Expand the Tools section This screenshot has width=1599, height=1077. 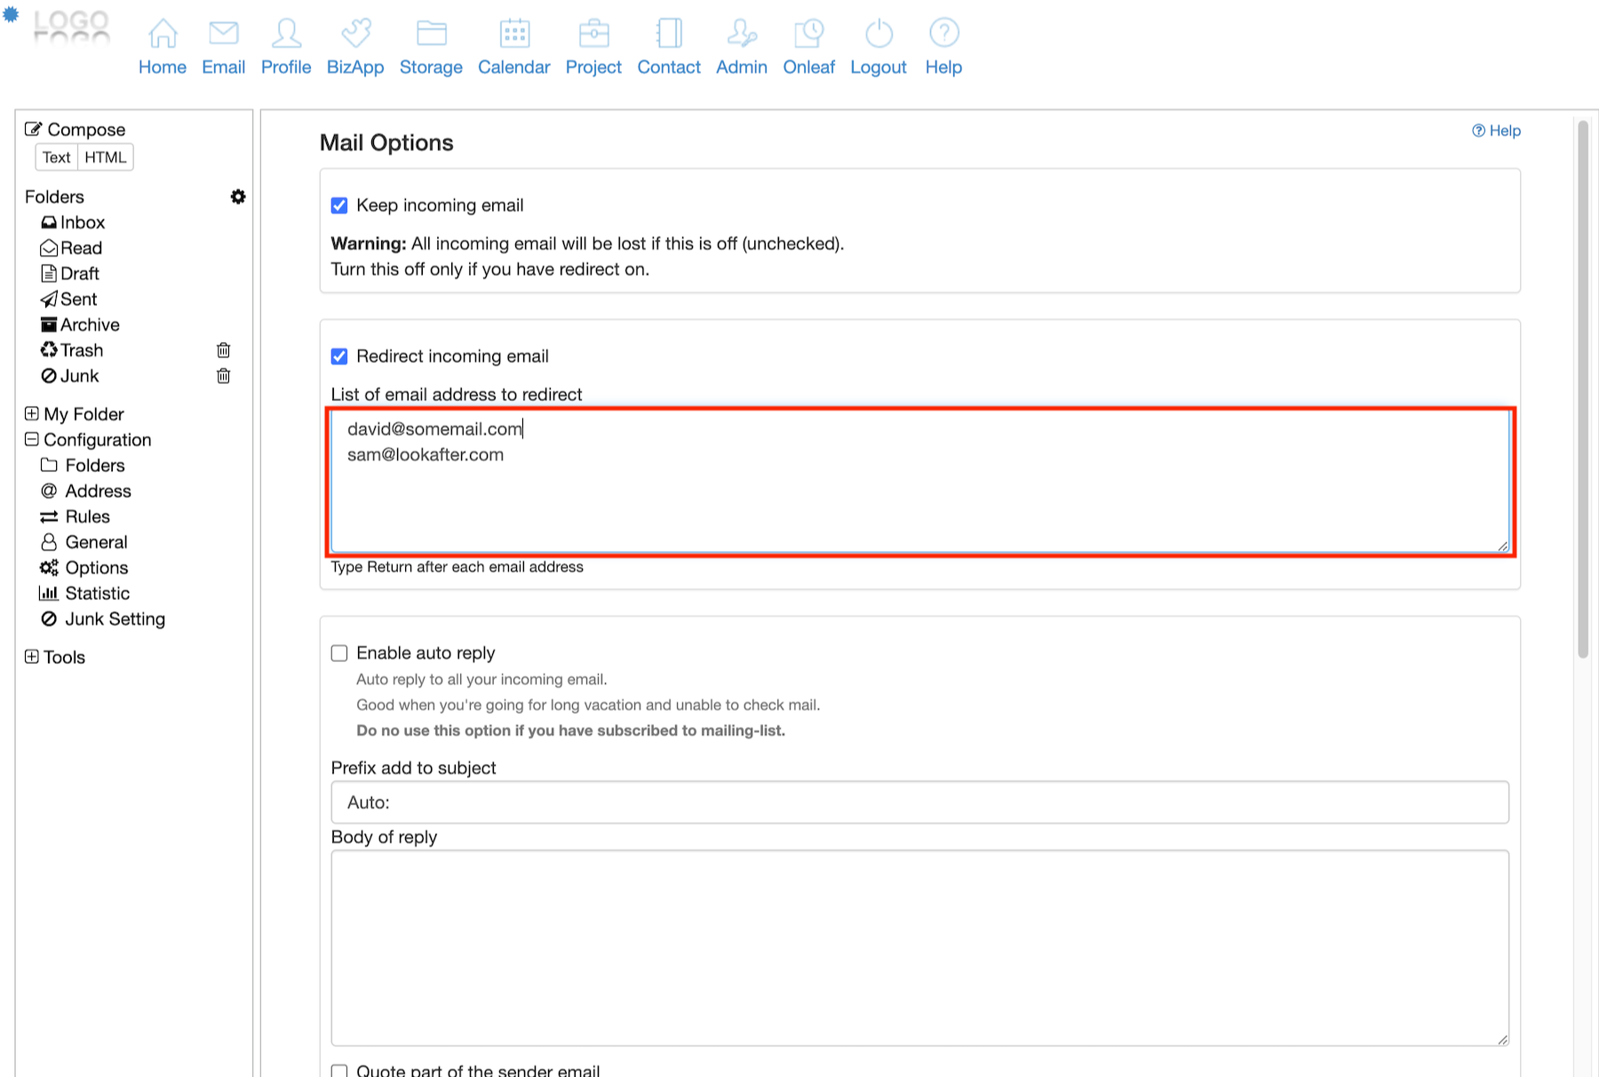tap(32, 657)
